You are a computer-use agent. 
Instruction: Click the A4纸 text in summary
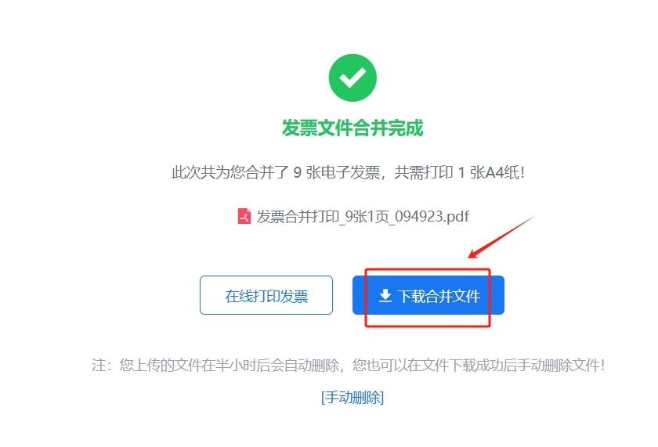click(x=504, y=172)
